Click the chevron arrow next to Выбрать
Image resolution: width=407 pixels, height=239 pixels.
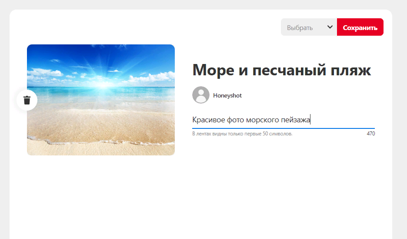(330, 27)
